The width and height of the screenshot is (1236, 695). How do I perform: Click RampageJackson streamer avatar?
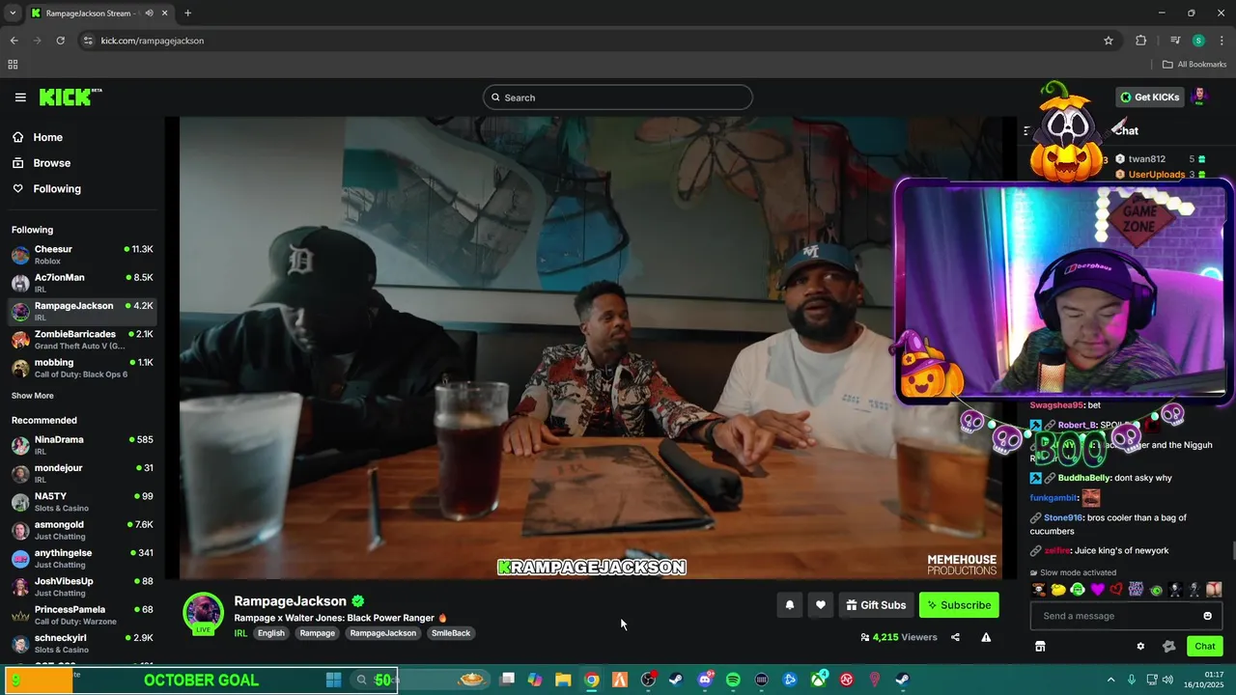coord(203,613)
